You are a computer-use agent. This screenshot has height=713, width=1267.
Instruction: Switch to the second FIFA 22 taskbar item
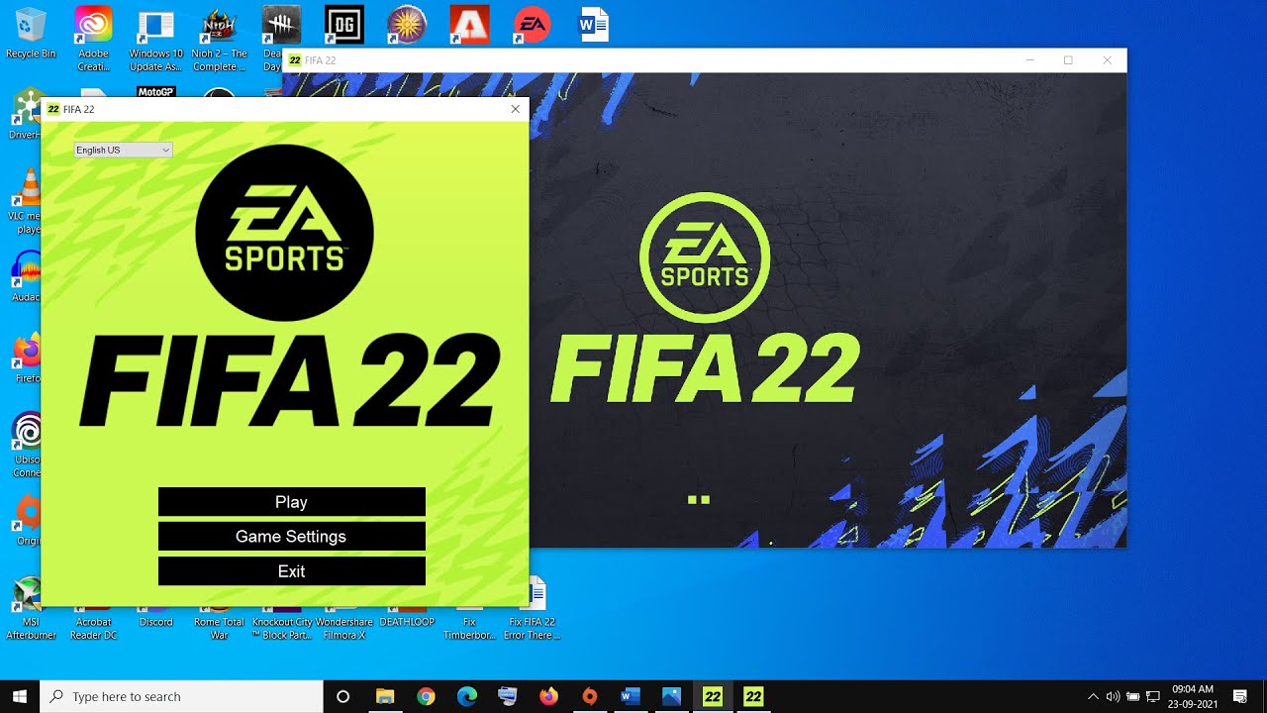[753, 696]
